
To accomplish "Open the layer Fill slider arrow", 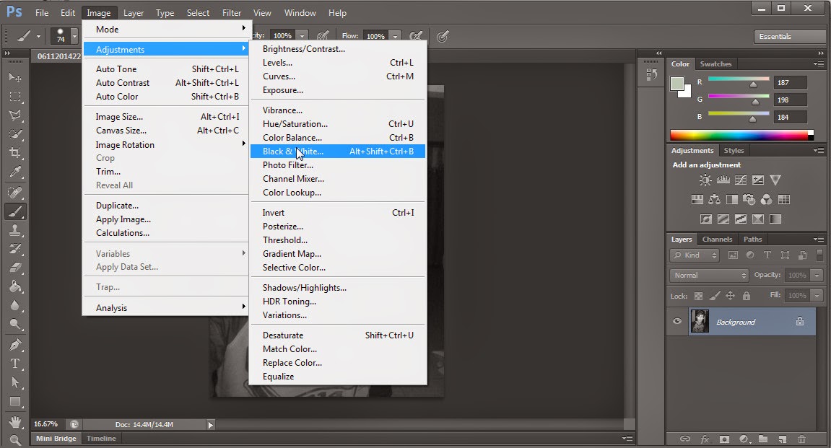I will [x=817, y=296].
